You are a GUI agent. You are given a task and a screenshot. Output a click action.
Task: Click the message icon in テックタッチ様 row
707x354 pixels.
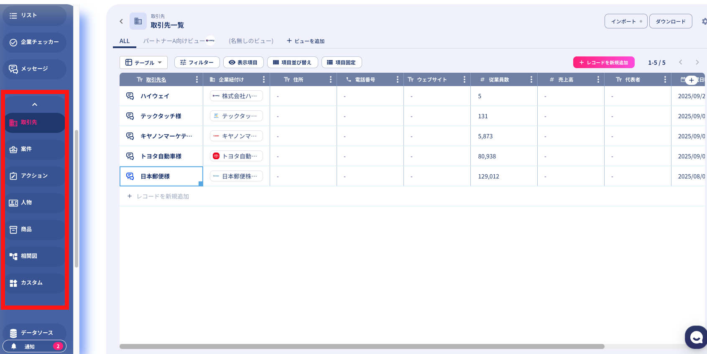pos(130,116)
